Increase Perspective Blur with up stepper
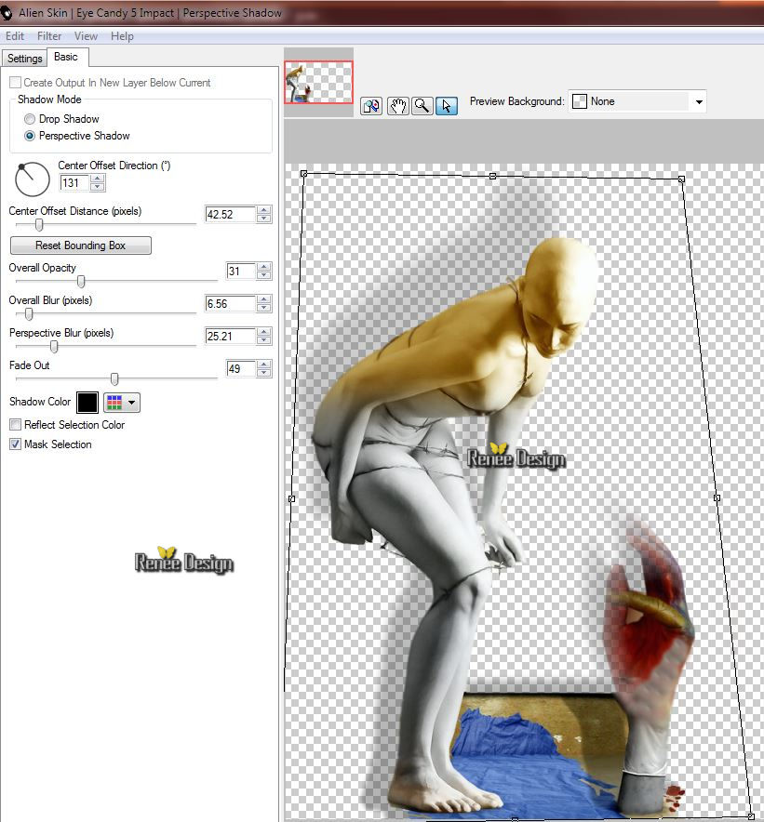 264,332
